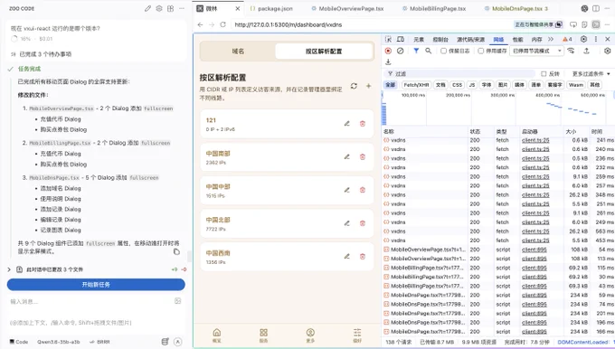
Task: Open the Qwen3.6-35b-a3b model selector
Action: pos(59,342)
